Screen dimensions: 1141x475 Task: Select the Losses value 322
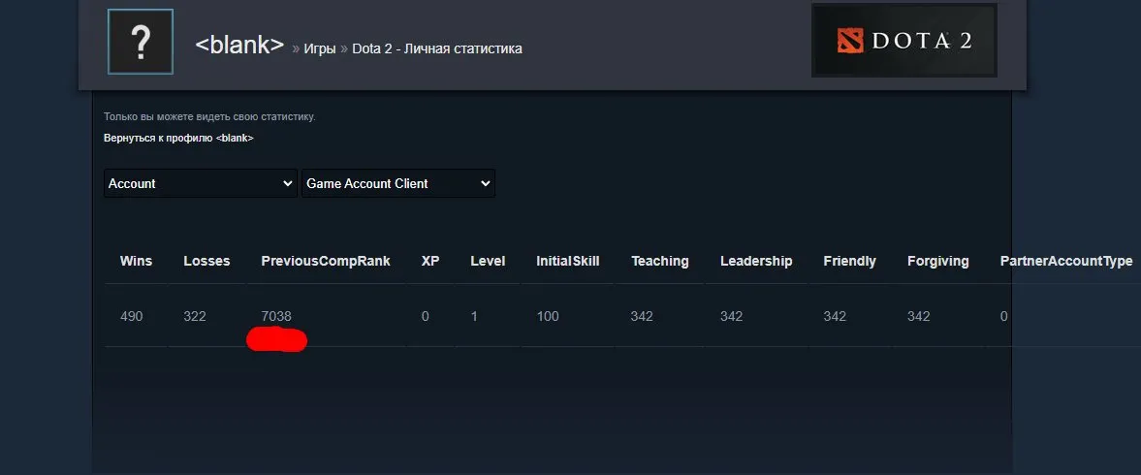[x=195, y=316]
